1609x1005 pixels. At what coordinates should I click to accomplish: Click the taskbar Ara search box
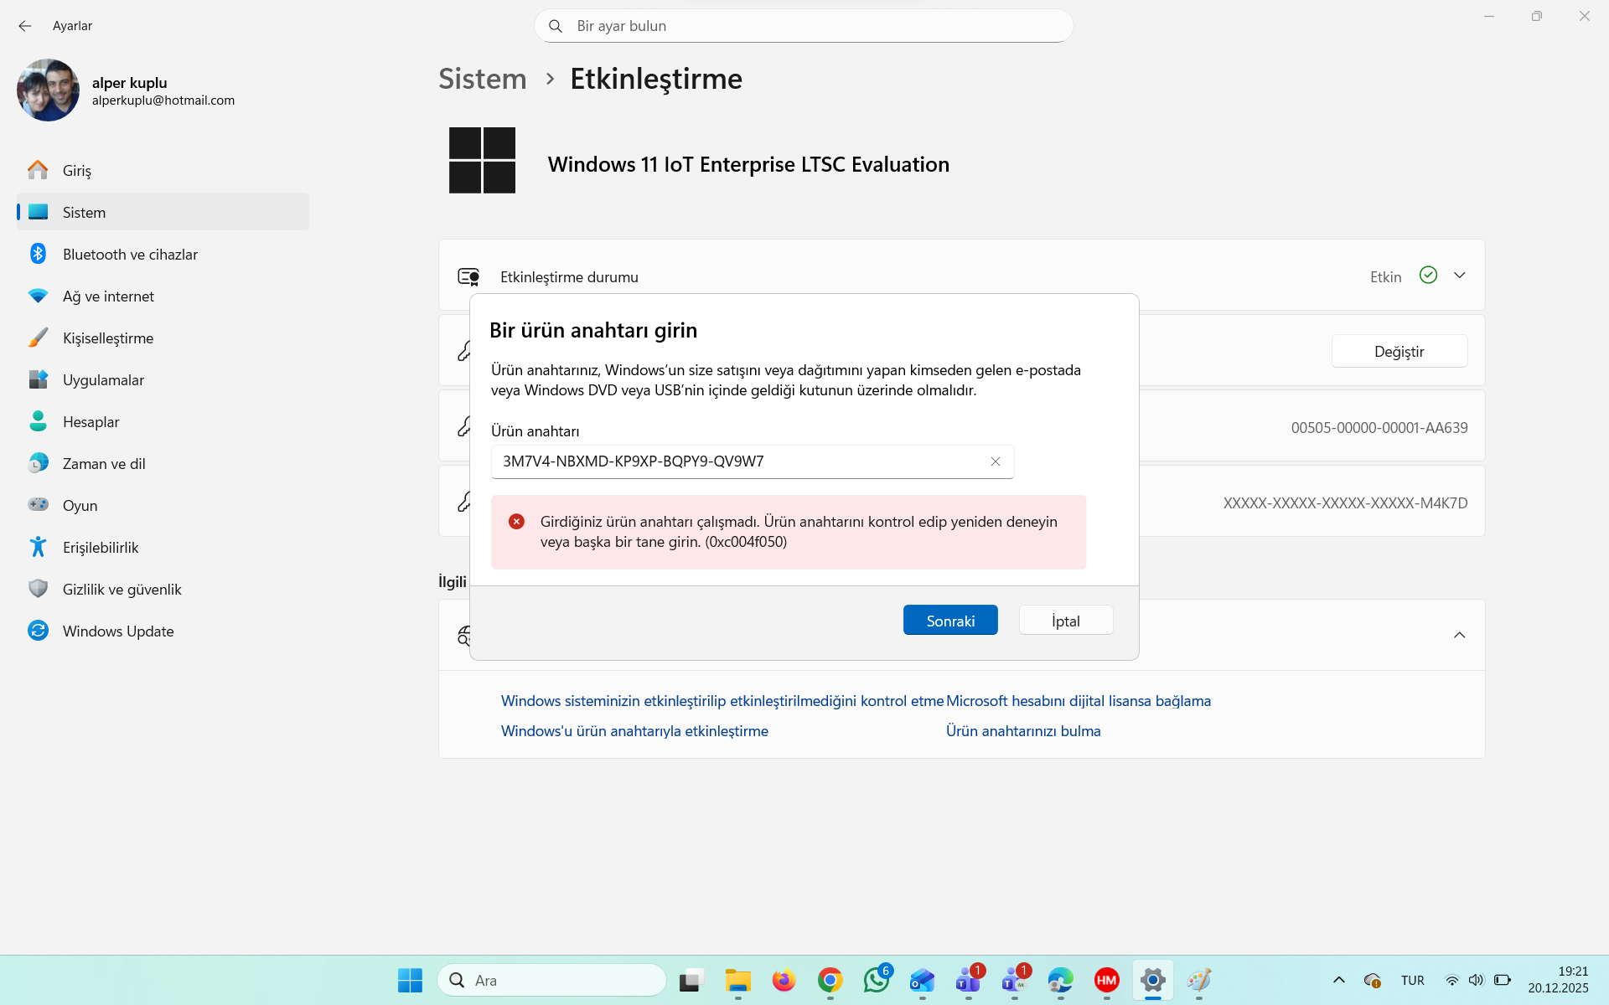[x=551, y=980]
